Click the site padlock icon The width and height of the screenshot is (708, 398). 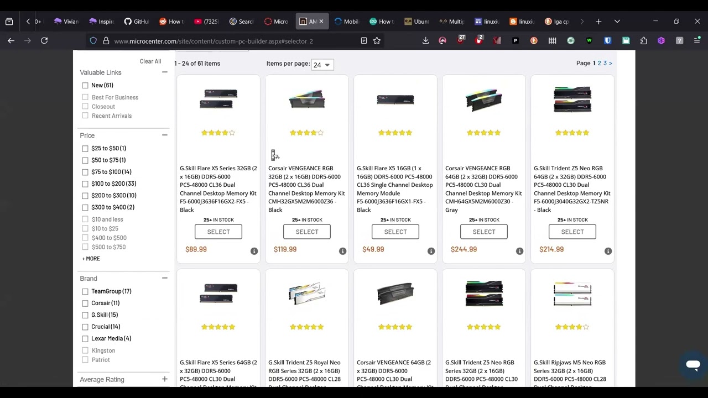[x=106, y=40]
